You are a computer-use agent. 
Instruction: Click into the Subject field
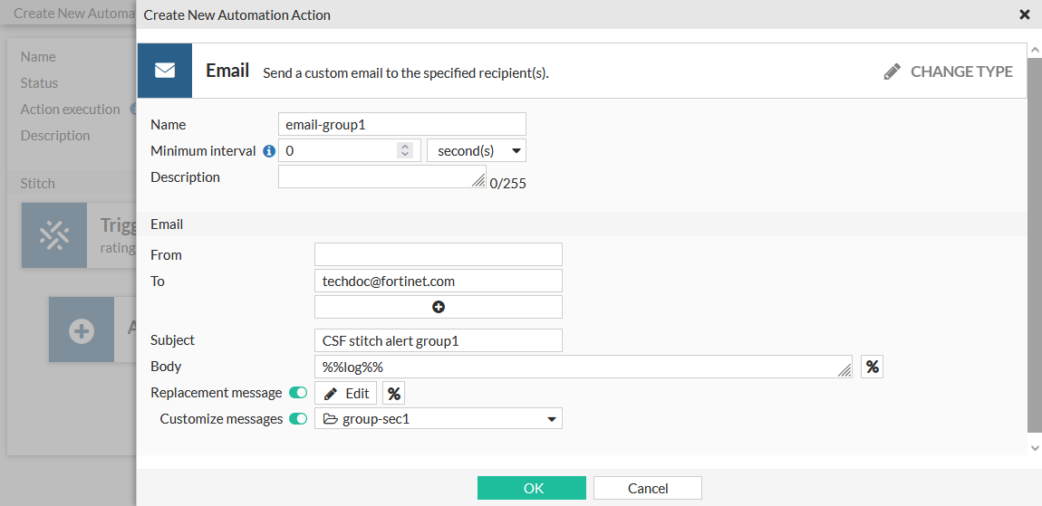(x=439, y=340)
